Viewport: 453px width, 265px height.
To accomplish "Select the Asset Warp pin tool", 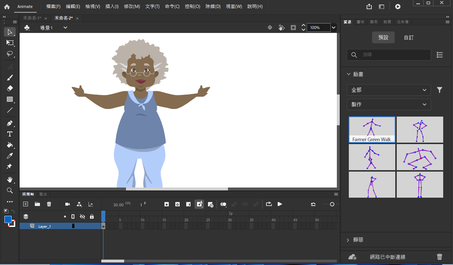I will tap(10, 167).
